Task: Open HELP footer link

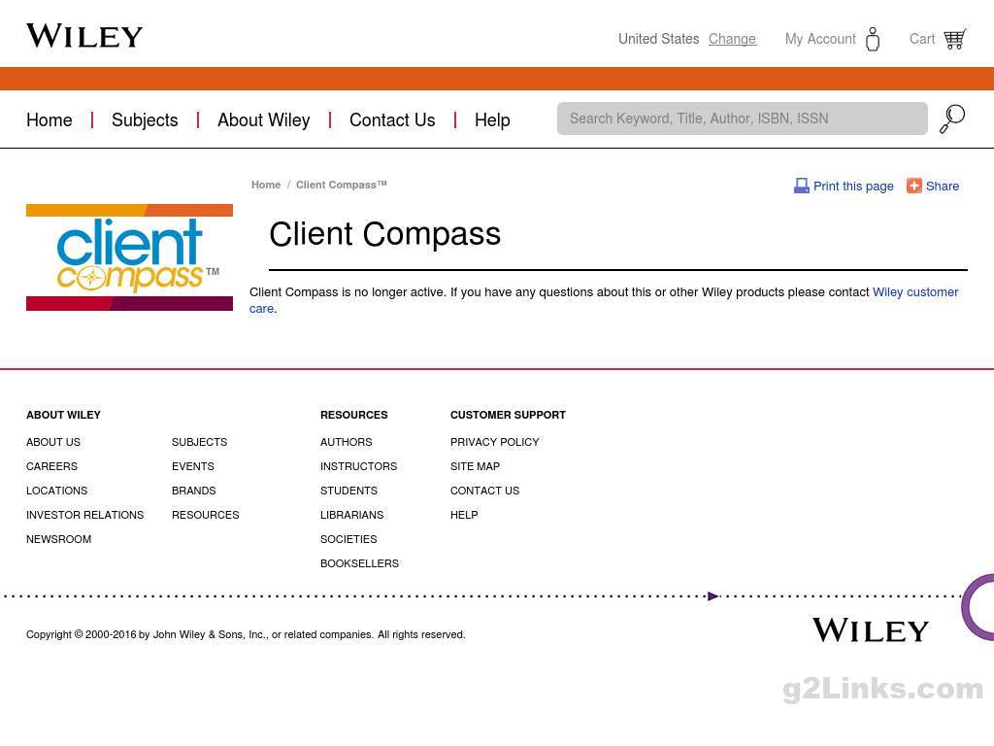Action: click(x=464, y=515)
